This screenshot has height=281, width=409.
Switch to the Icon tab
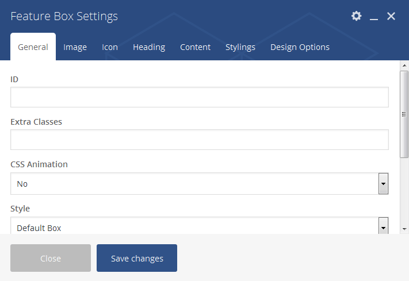pyautogui.click(x=110, y=47)
